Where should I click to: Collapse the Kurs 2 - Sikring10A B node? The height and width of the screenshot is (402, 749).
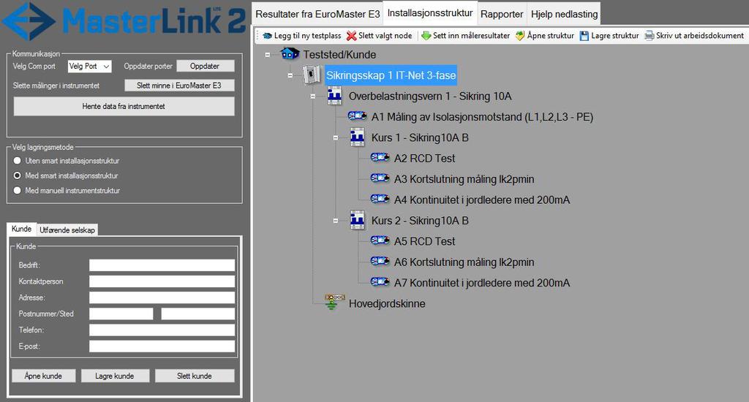pos(335,221)
